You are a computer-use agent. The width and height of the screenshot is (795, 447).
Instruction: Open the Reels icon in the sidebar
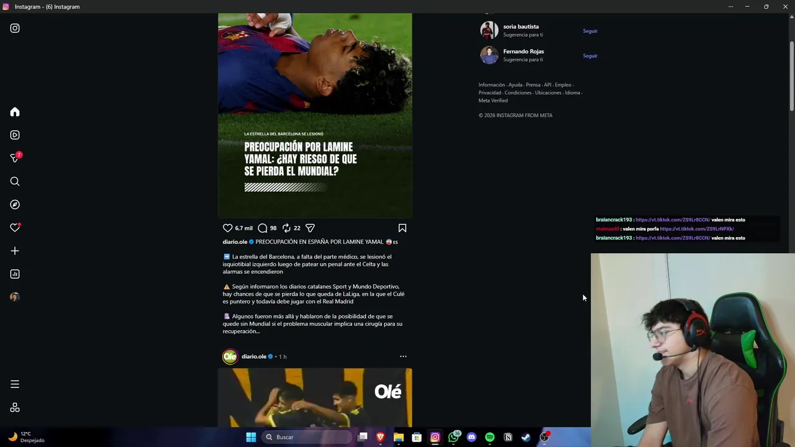pos(15,135)
